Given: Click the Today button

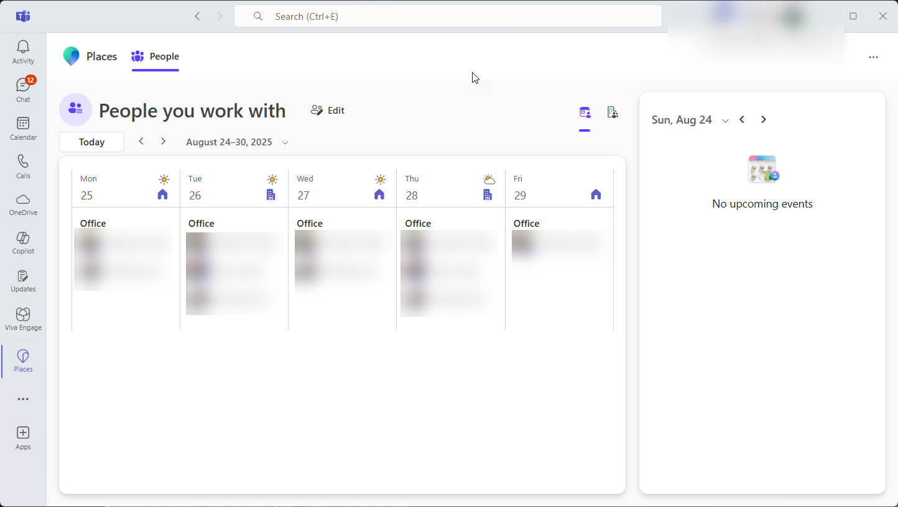Looking at the screenshot, I should [91, 142].
